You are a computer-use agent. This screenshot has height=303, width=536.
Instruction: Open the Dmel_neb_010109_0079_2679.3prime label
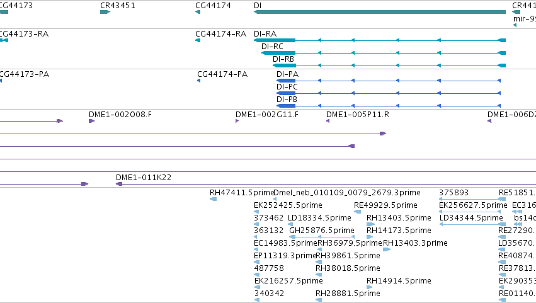(x=347, y=193)
